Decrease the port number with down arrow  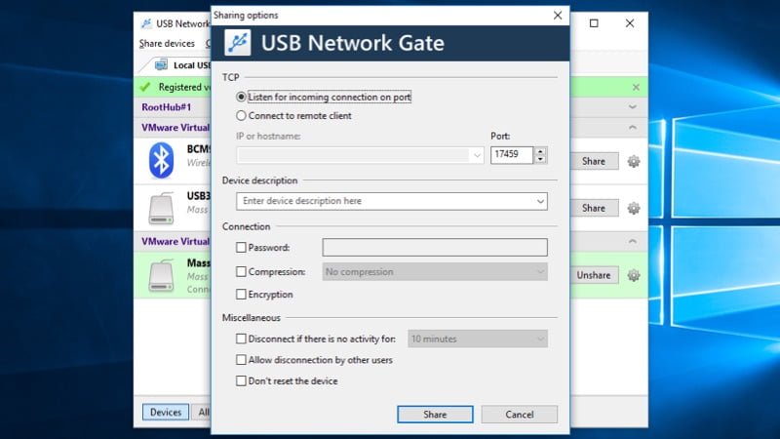(540, 159)
